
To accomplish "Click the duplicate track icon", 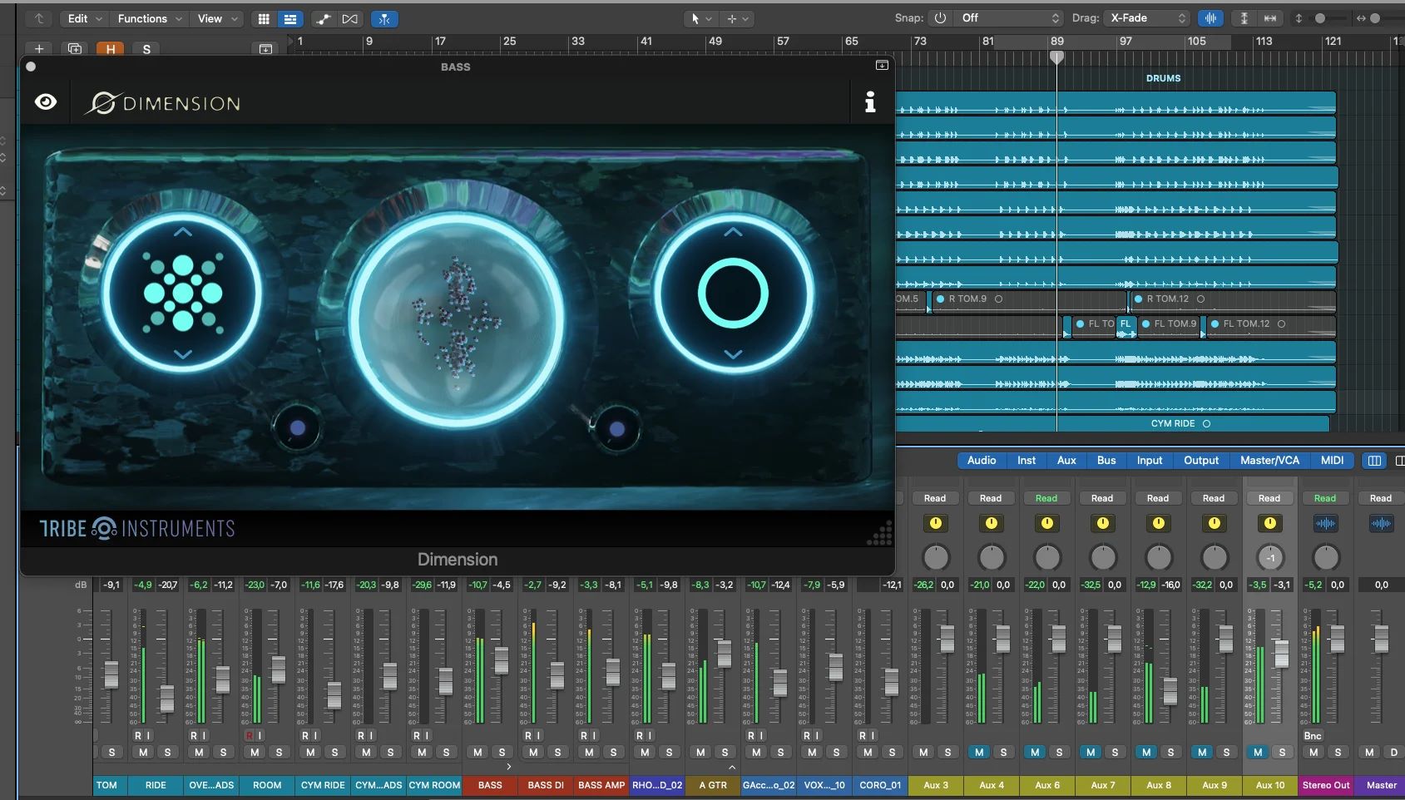I will tap(75, 49).
